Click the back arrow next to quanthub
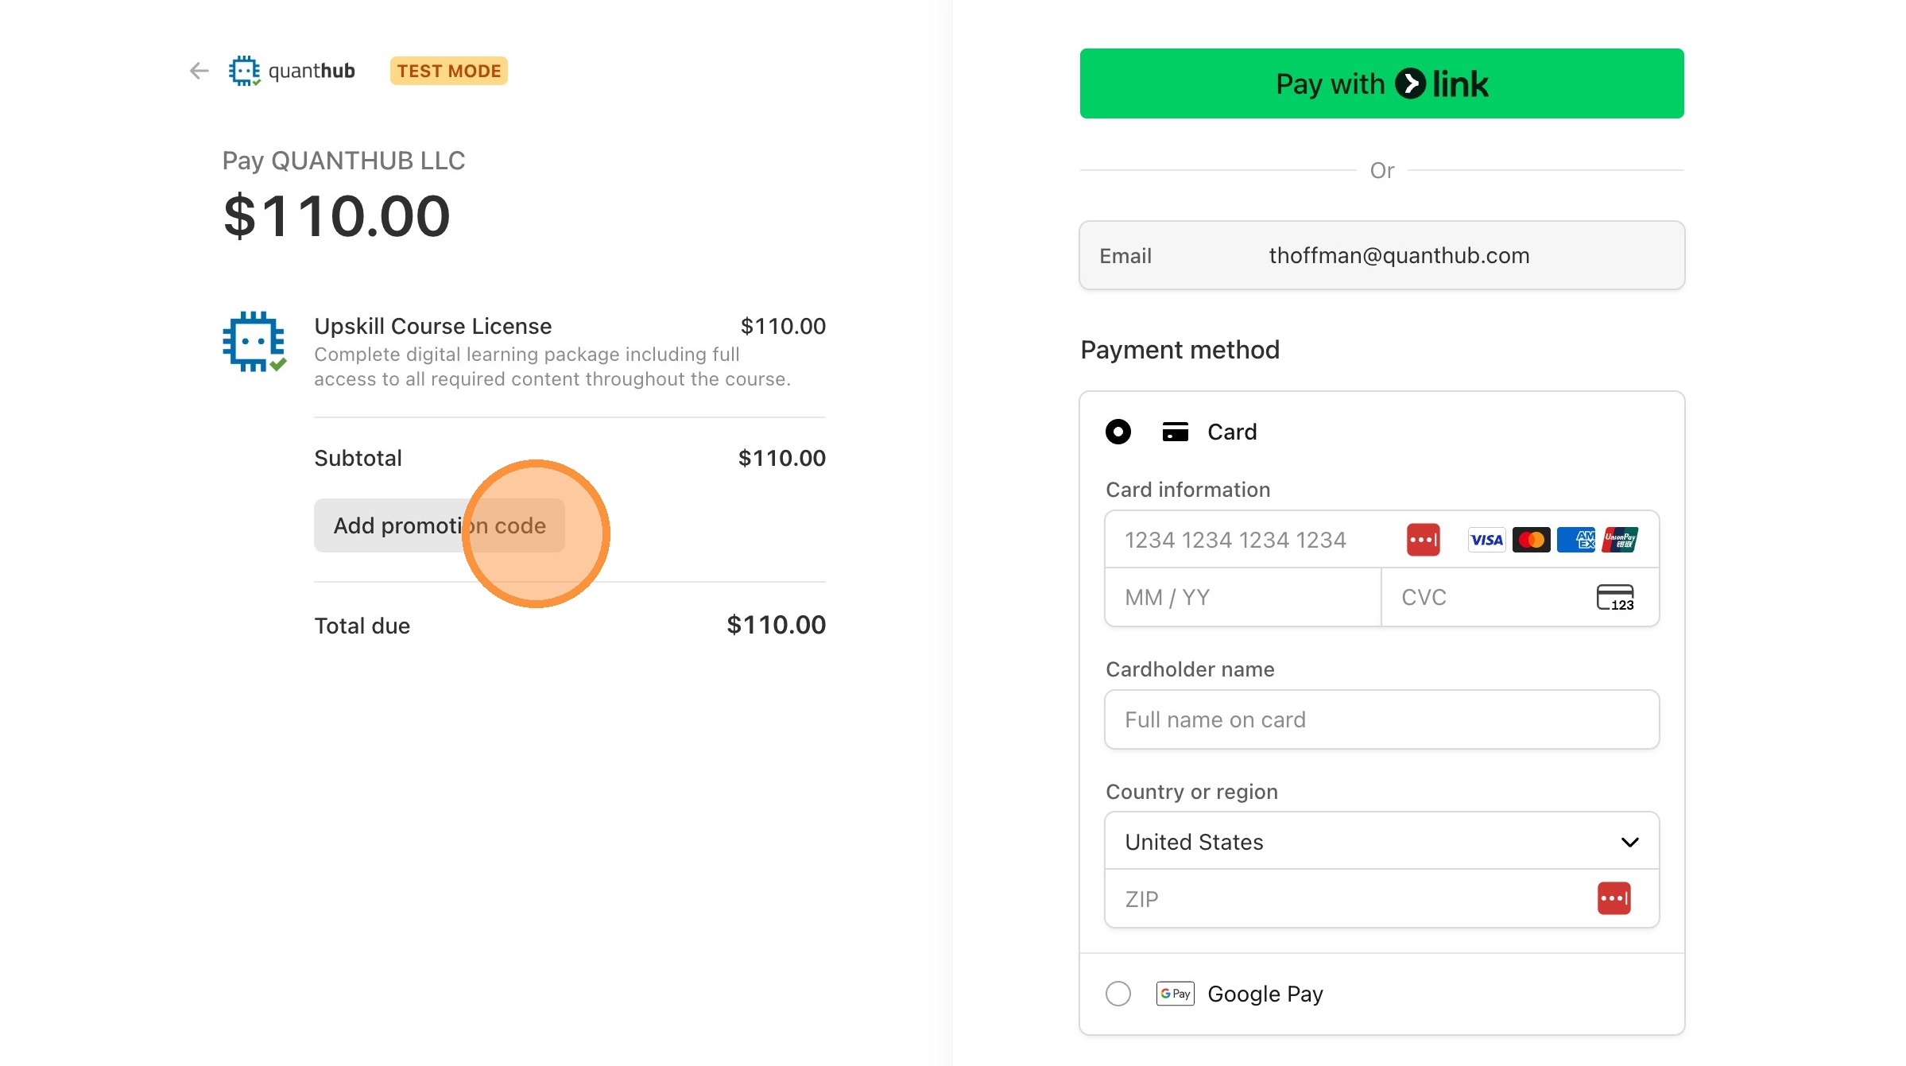 click(x=199, y=71)
